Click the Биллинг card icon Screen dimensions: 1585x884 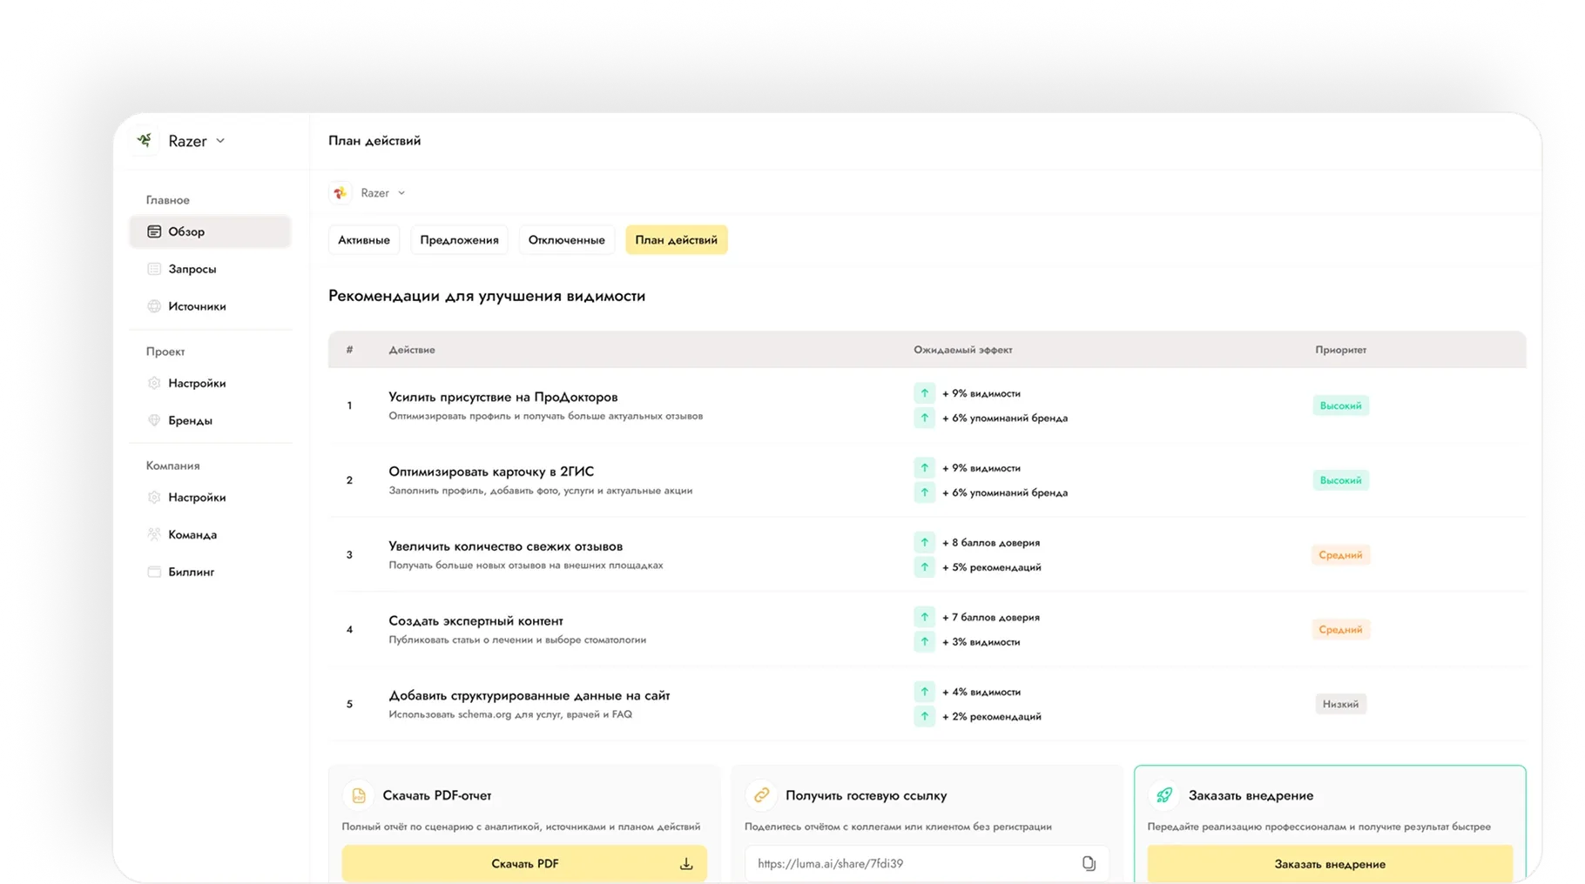pos(154,572)
